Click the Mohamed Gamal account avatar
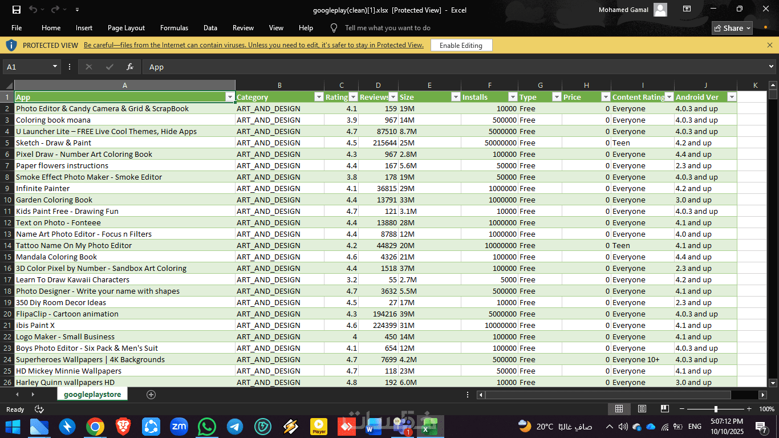This screenshot has width=779, height=438. [x=660, y=10]
